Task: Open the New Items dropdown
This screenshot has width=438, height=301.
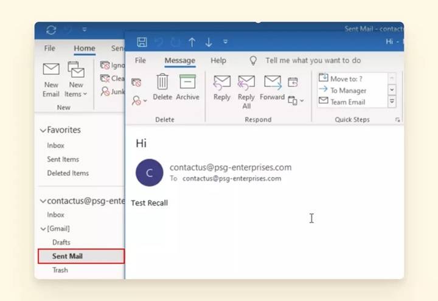Action: pos(75,80)
